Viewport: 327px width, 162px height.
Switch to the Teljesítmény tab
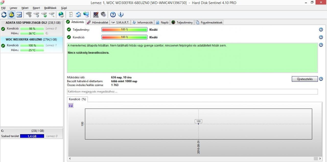pyautogui.click(x=182, y=23)
